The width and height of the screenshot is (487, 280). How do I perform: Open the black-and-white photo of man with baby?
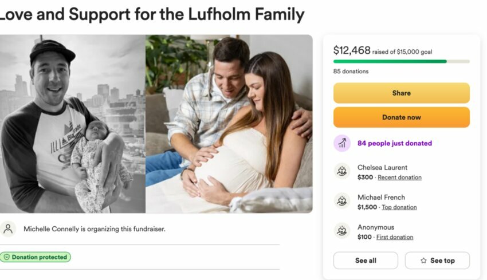coord(73,124)
